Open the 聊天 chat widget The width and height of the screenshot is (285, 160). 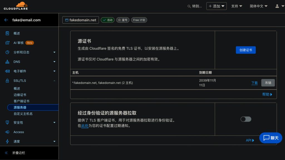tap(271, 138)
